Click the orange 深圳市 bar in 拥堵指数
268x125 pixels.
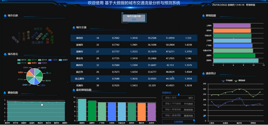[232, 31]
